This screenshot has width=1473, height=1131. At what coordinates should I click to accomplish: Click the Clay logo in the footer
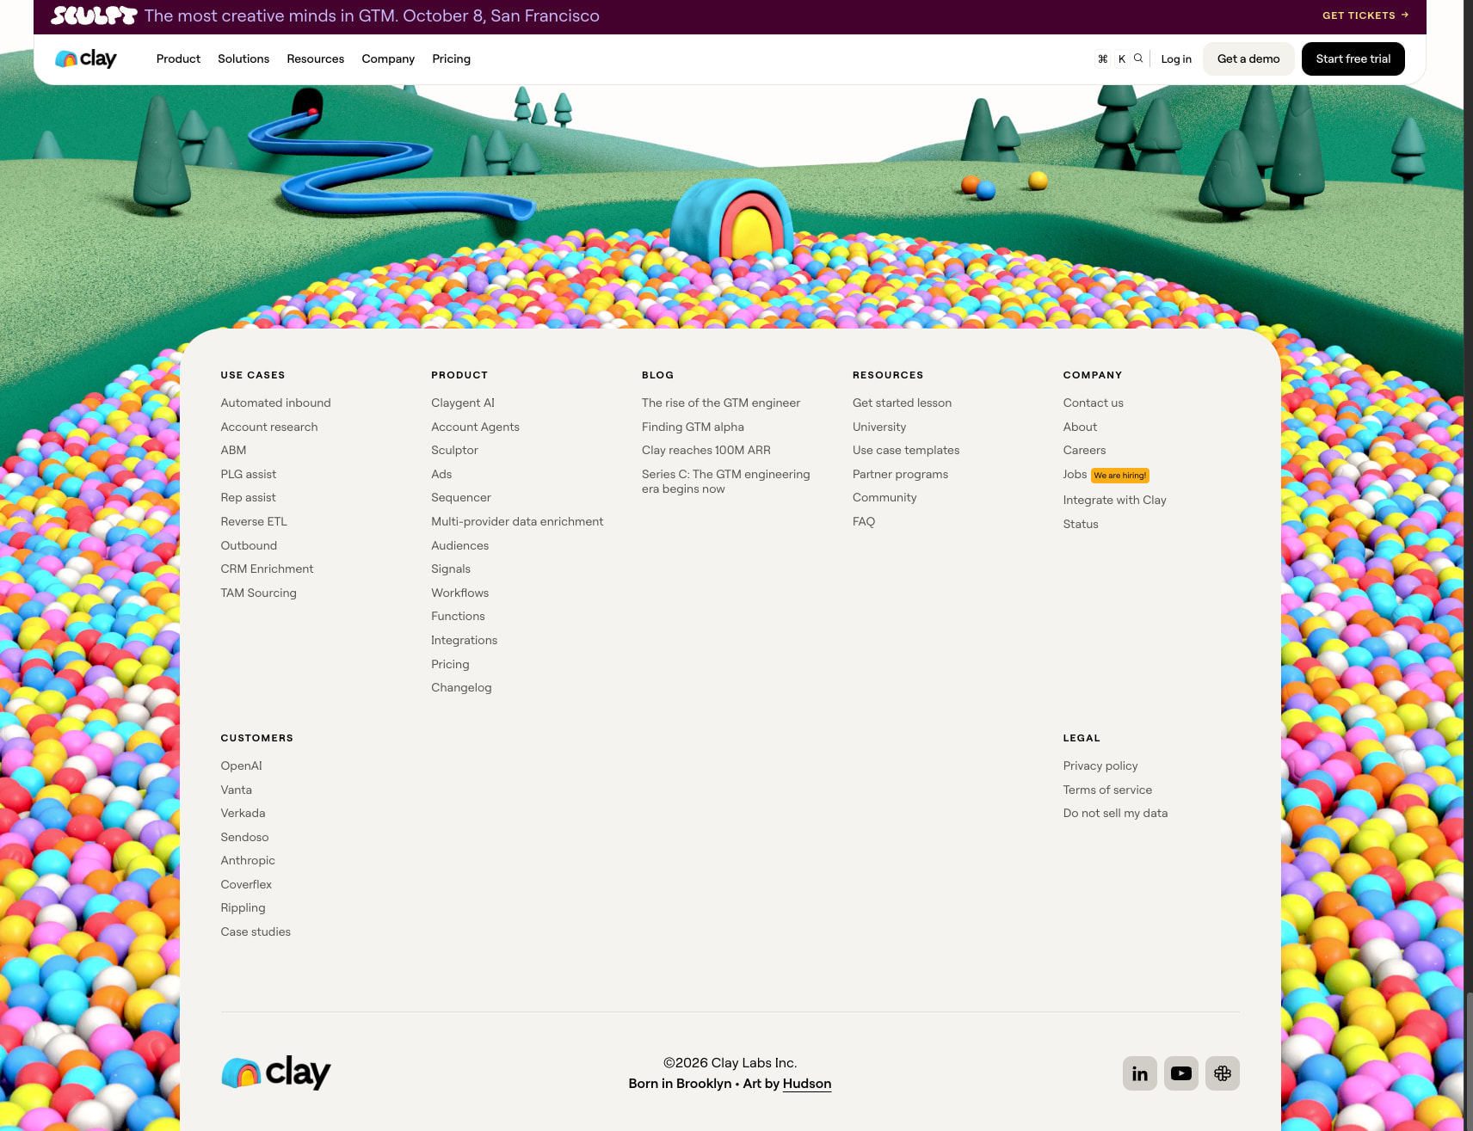(x=275, y=1073)
